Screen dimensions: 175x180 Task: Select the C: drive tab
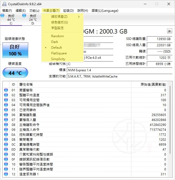pos(11,19)
